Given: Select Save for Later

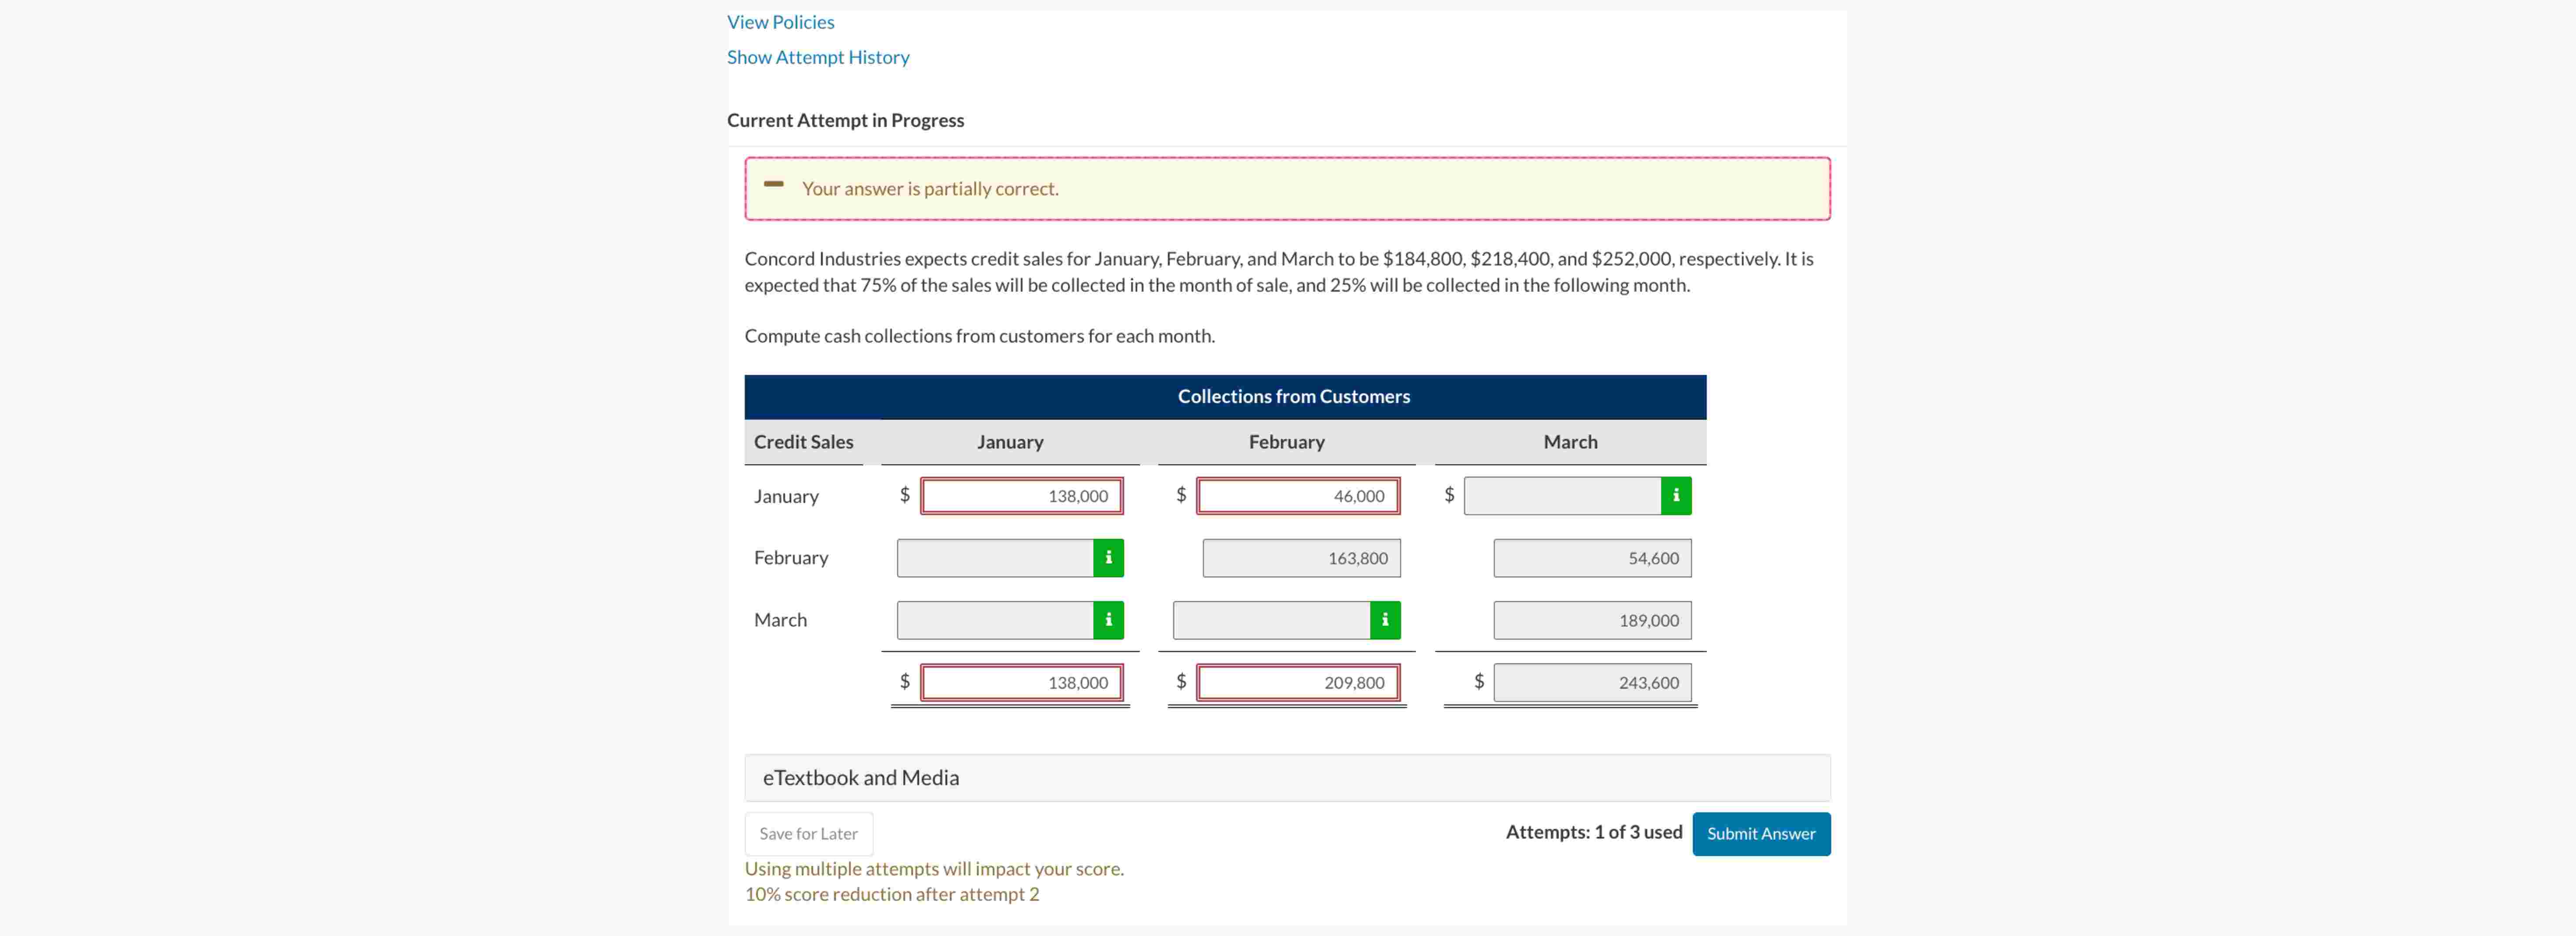Looking at the screenshot, I should click(x=808, y=833).
